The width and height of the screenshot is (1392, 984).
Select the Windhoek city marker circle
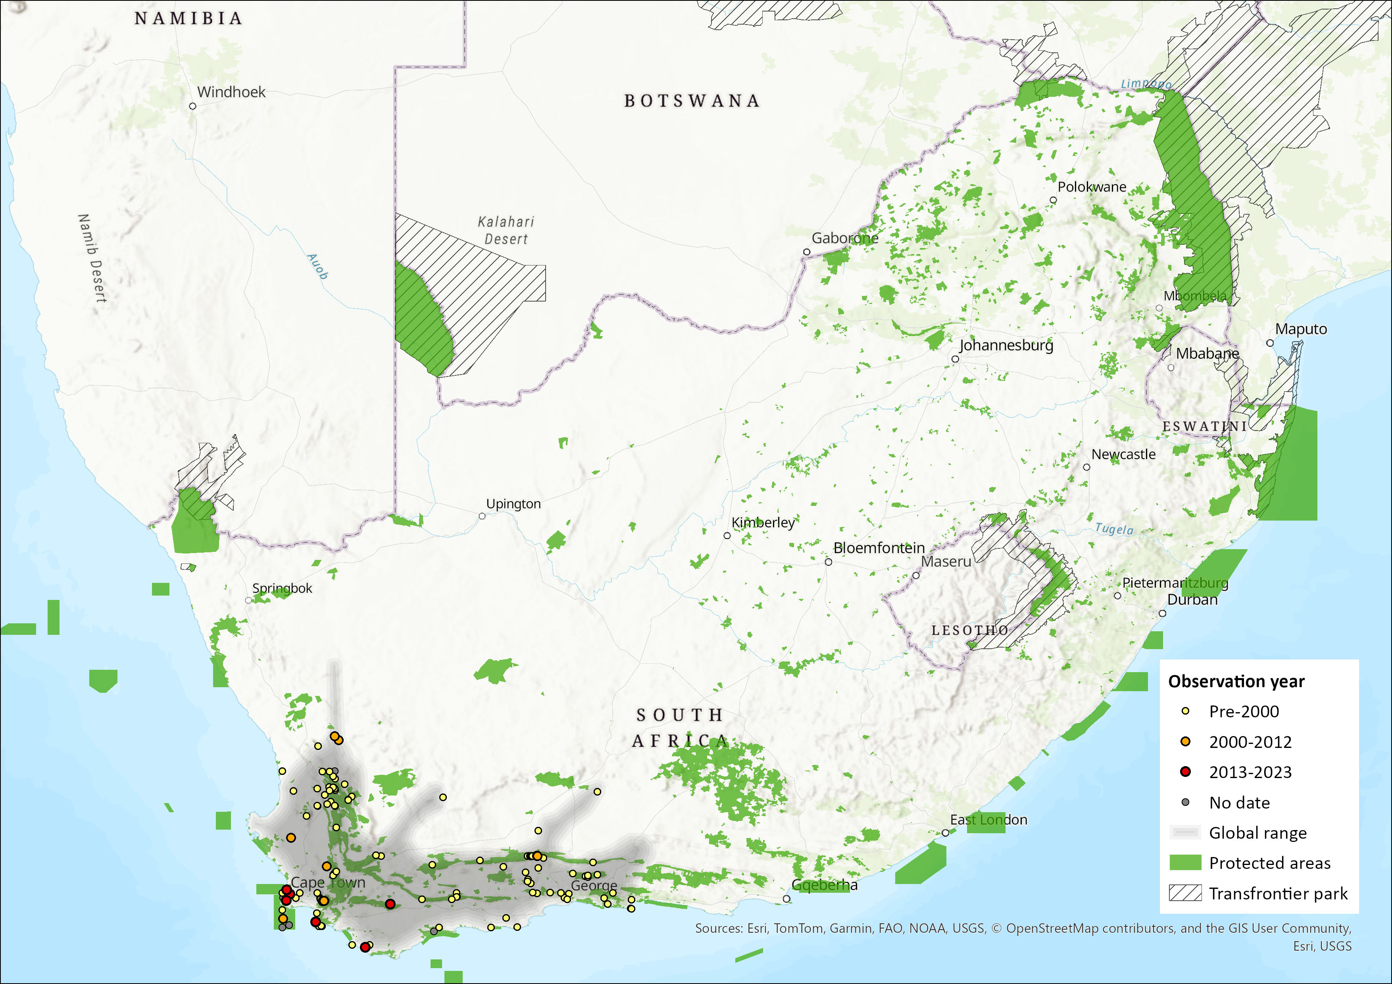[x=193, y=106]
